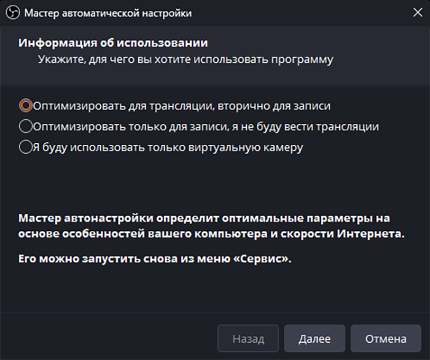This screenshot has width=430, height=360.
Task: Close the auto-configuration wizard window
Action: click(417, 13)
